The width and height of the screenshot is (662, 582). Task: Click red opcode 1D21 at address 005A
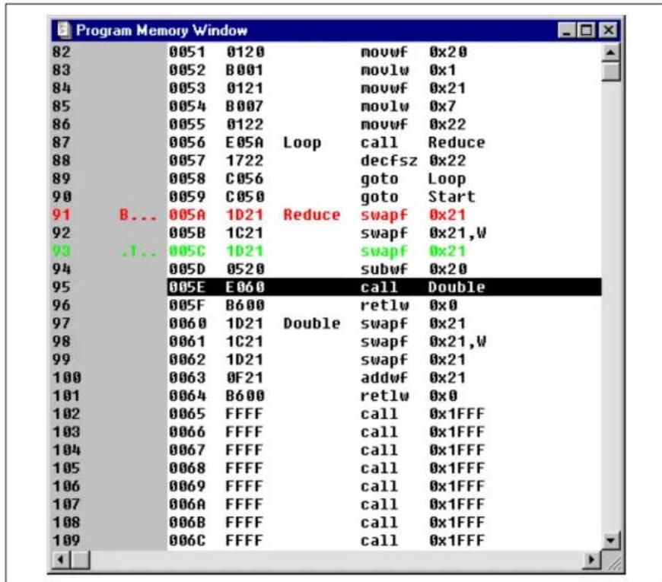(x=244, y=215)
